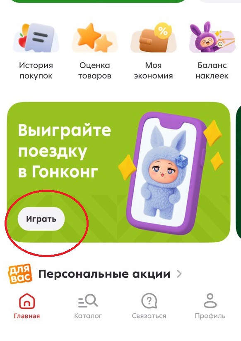Tap the Выиграйте поездку в Гонконг banner headline
Screen dimensions: 241x341
(65, 151)
